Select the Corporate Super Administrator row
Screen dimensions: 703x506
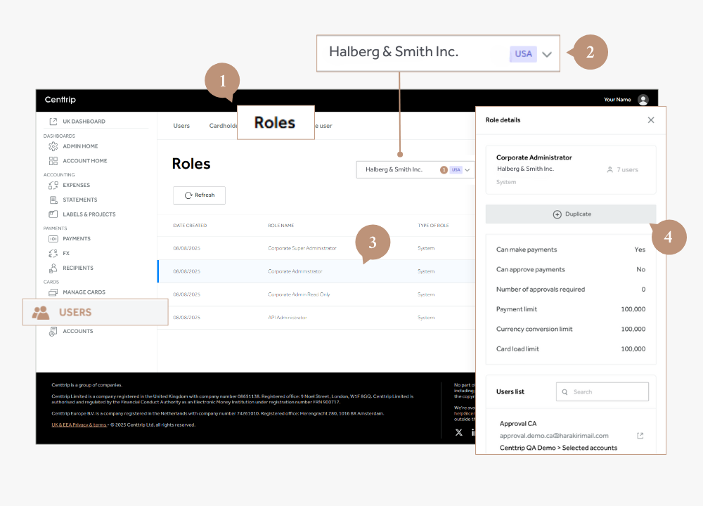coord(316,248)
